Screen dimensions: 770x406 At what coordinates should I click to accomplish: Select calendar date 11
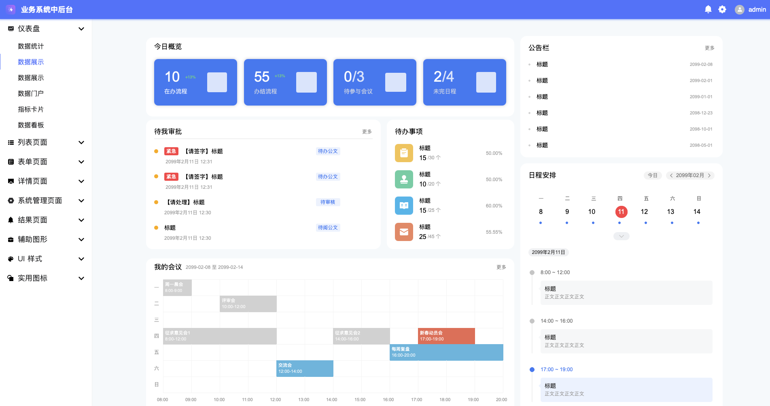pos(621,212)
